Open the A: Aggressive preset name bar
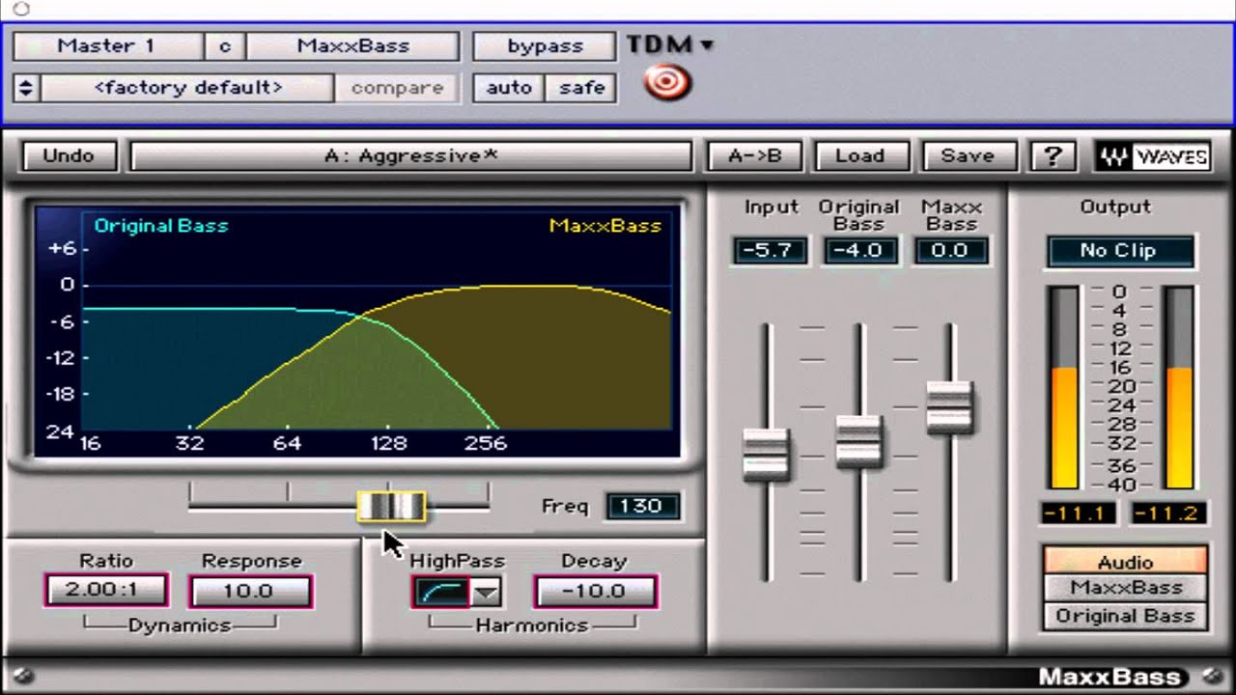Viewport: 1236px width, 695px height. click(x=411, y=156)
